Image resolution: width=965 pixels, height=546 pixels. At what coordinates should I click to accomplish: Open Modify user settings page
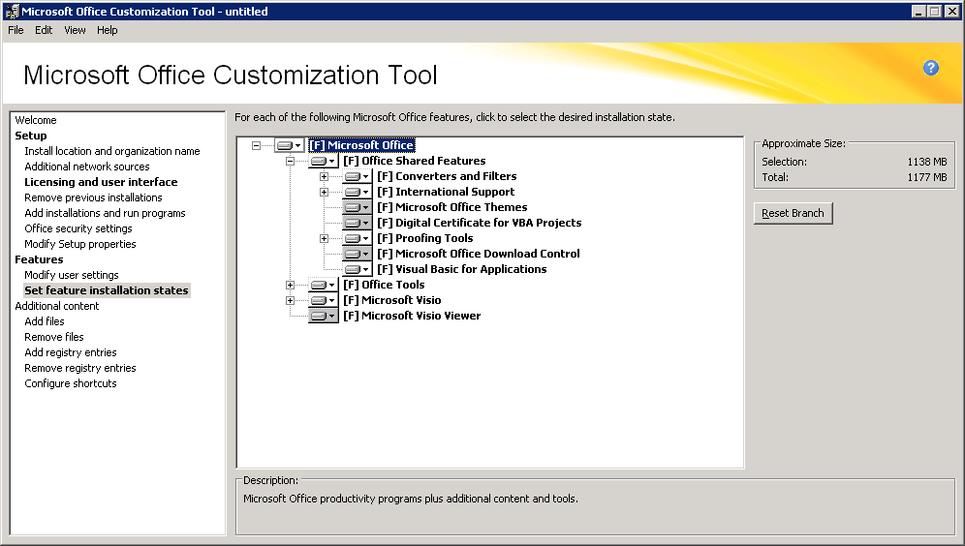pyautogui.click(x=72, y=275)
